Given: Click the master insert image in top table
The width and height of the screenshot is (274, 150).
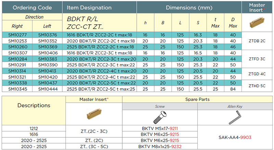Looking at the screenshot, I should (x=257, y=23).
